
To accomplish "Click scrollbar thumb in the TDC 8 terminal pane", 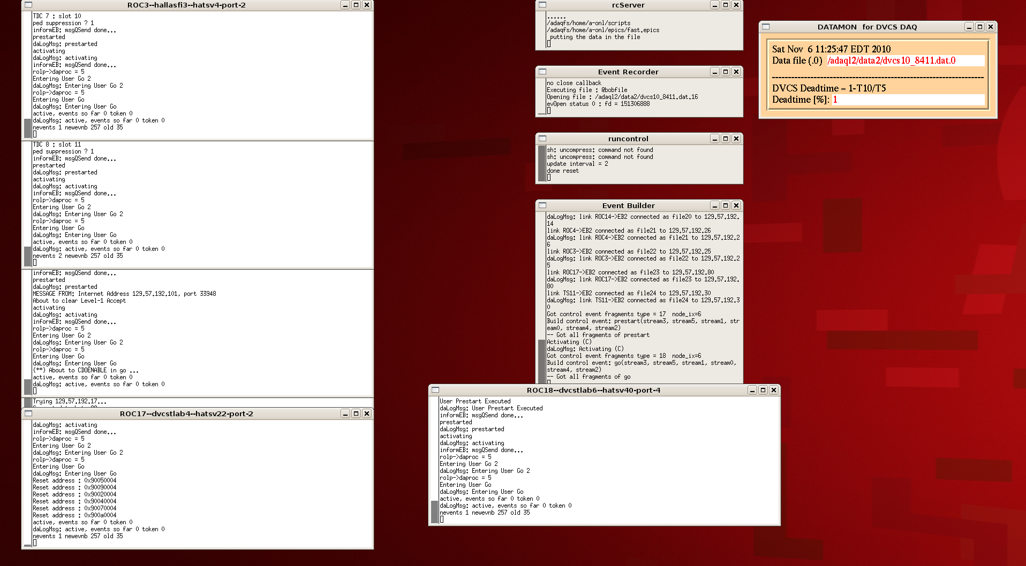I will pos(28,257).
